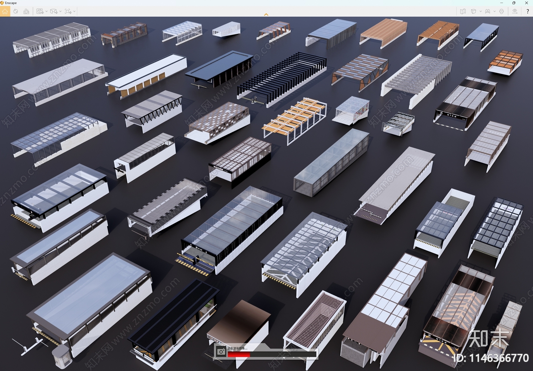This screenshot has width=533, height=371.
Task: Click the Enscape logo in title bar
Action: point(2,3)
